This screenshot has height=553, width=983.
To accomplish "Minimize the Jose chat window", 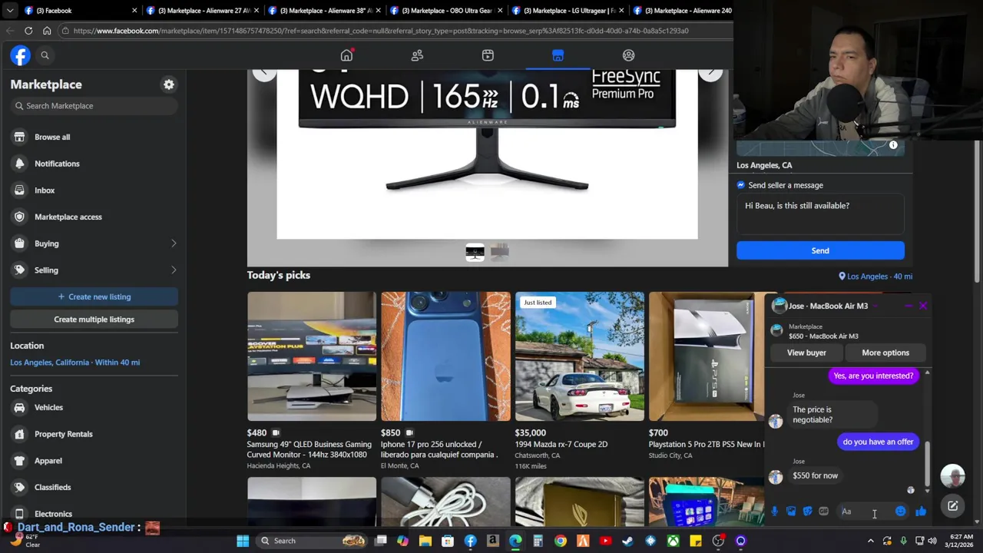I will pos(908,306).
